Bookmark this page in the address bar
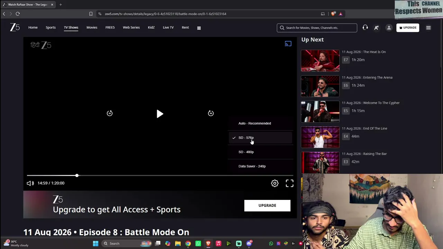The width and height of the screenshot is (443, 249). (91, 14)
